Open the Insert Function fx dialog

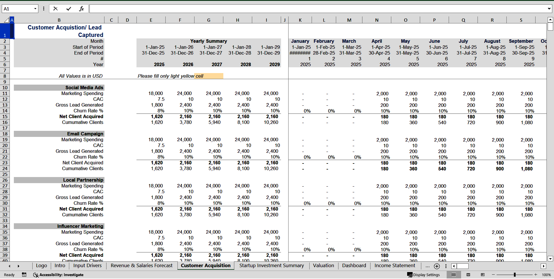click(x=81, y=9)
